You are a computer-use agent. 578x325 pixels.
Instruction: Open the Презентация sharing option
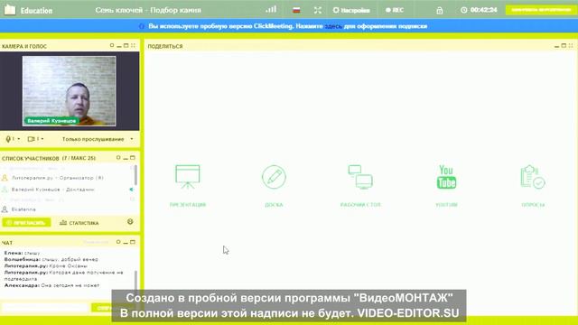(187, 185)
